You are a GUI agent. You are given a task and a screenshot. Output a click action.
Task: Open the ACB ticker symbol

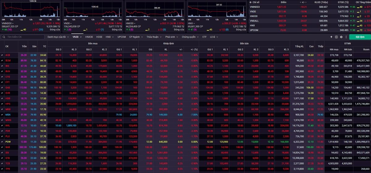(7, 55)
